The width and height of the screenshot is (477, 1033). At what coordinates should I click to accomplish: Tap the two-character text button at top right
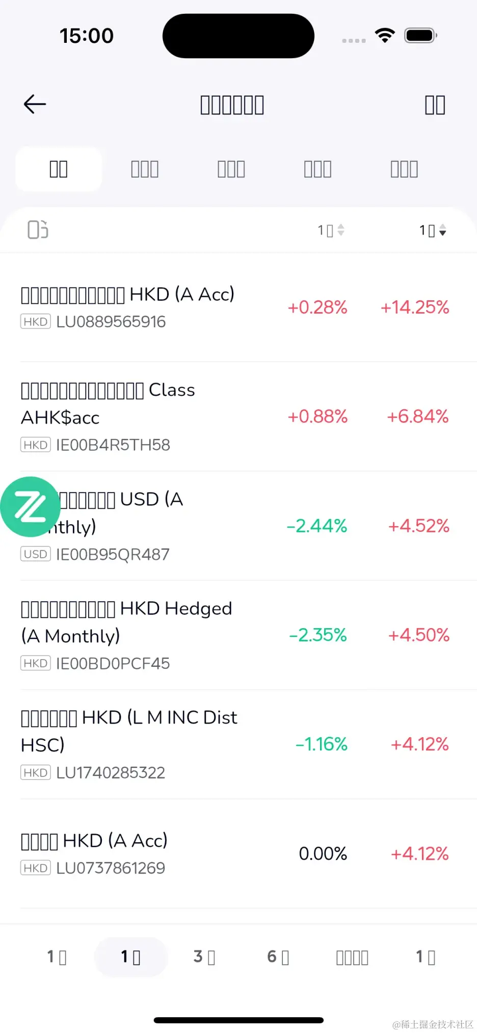[x=435, y=105]
